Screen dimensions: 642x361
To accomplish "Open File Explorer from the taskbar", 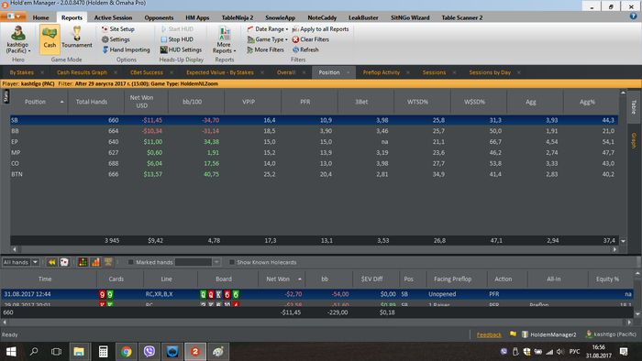I will pyautogui.click(x=79, y=352).
